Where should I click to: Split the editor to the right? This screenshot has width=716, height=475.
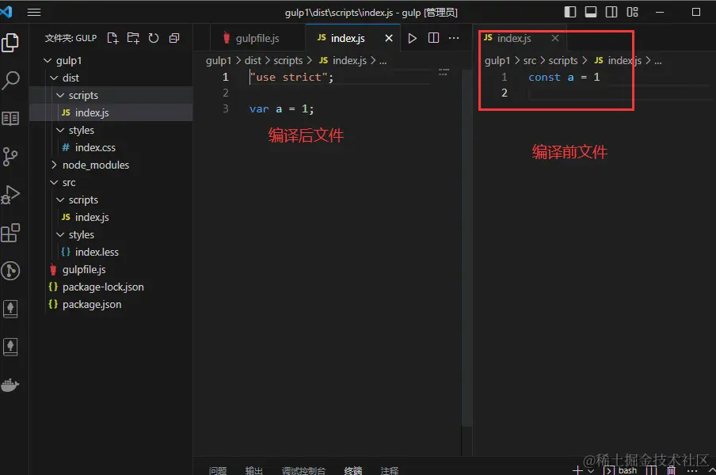tap(433, 38)
